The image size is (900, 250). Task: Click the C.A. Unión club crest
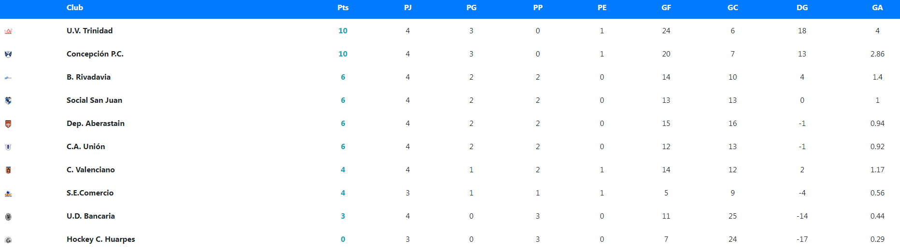pos(8,147)
